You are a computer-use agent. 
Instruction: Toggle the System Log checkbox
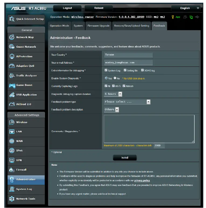pyautogui.click(x=106, y=70)
